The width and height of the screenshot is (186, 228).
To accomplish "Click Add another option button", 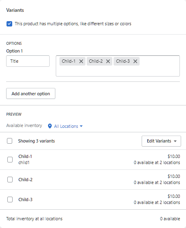I will click(x=31, y=94).
